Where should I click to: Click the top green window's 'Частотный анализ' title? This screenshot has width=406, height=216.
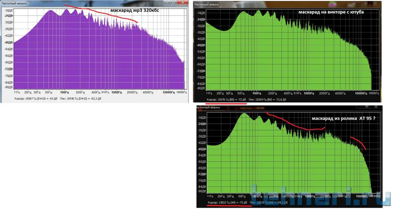(x=206, y=4)
